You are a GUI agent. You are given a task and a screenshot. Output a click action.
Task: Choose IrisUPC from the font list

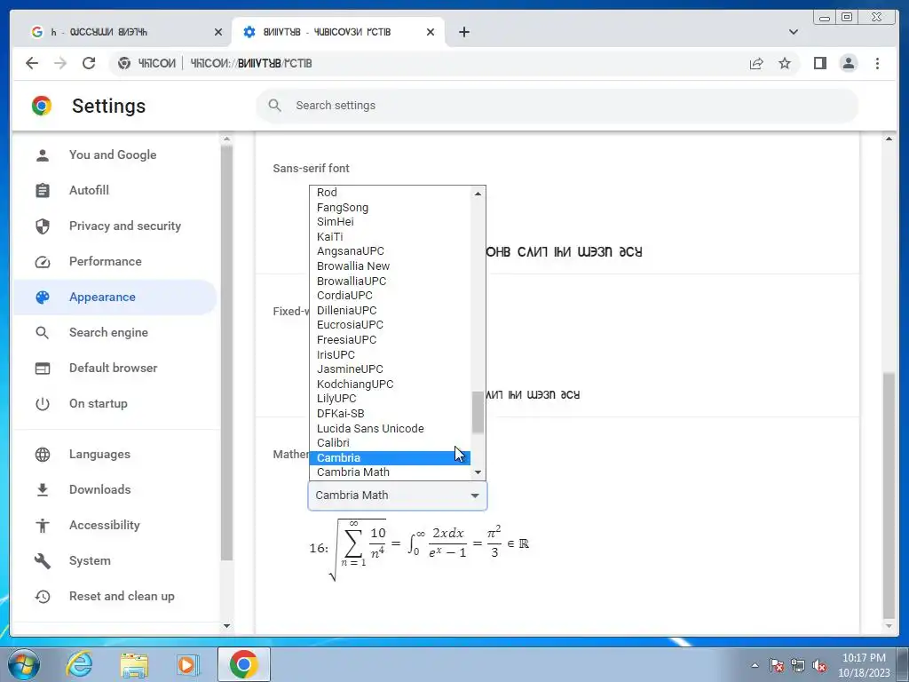point(391,354)
